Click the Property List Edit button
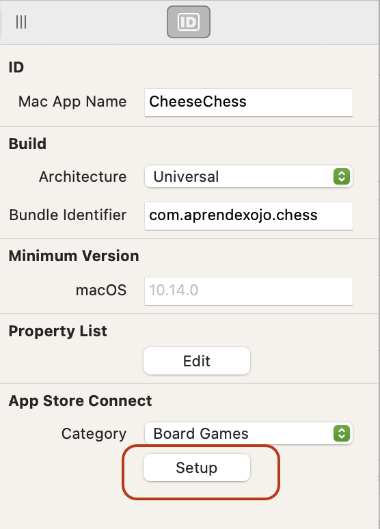380x529 pixels. tap(197, 361)
